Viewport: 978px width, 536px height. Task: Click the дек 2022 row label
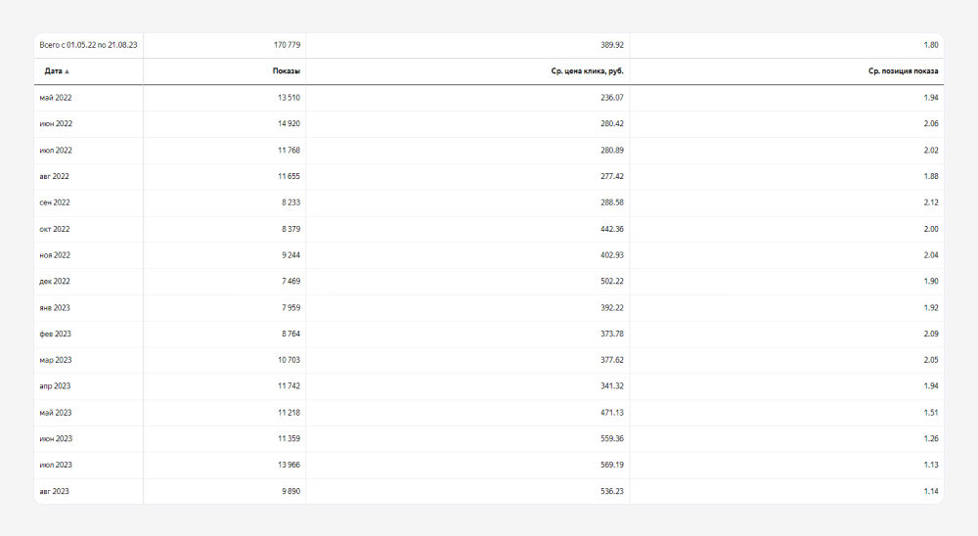coord(55,282)
